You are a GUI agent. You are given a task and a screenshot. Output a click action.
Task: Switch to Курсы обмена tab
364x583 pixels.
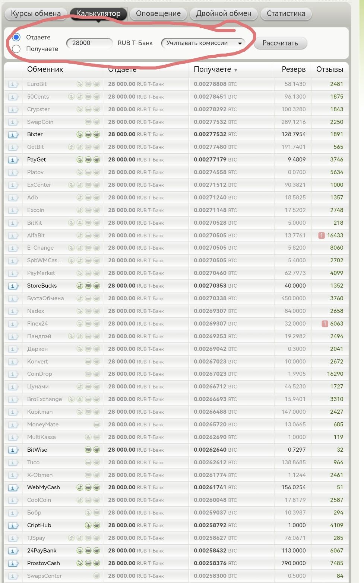tap(36, 14)
